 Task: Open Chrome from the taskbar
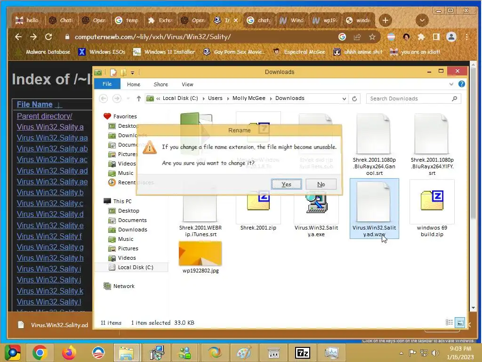pos(40,353)
